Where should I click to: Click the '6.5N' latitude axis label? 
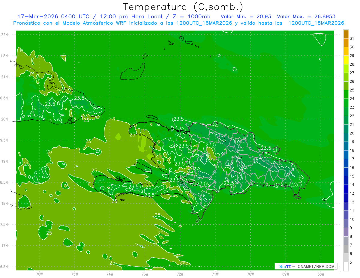(x=4, y=267)
